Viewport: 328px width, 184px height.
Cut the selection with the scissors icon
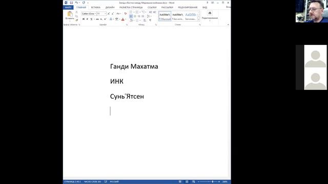pyautogui.click(x=76, y=12)
